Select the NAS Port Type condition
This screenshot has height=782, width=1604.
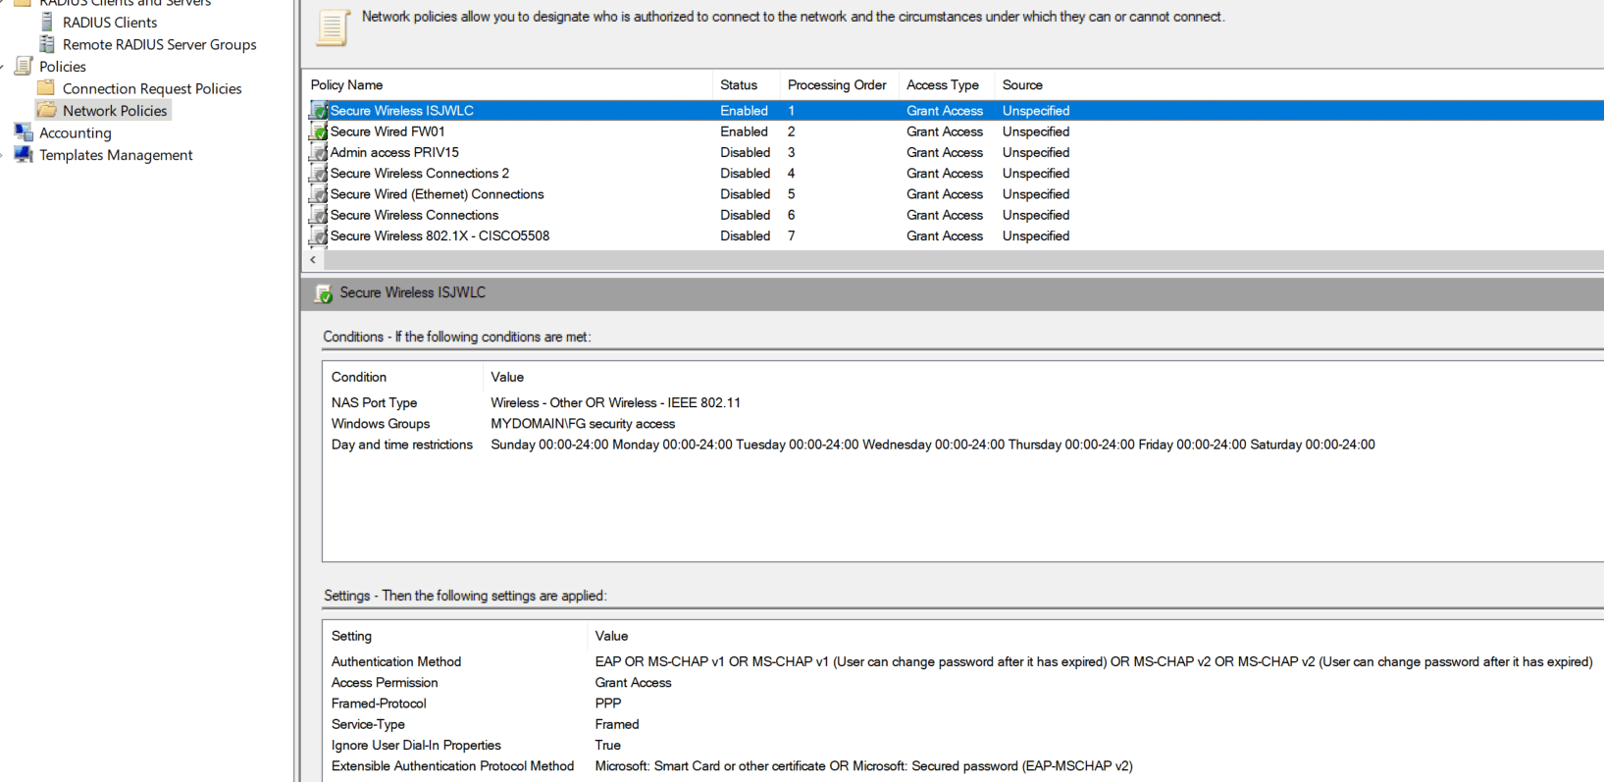(x=374, y=402)
